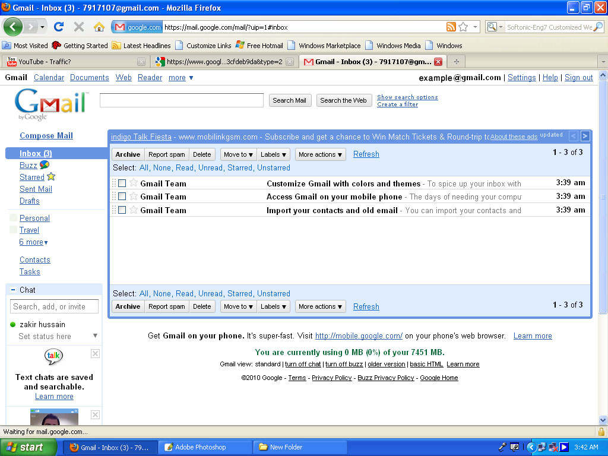Image resolution: width=608 pixels, height=456 pixels.
Task: Open the Settings link
Action: pyautogui.click(x=521, y=78)
